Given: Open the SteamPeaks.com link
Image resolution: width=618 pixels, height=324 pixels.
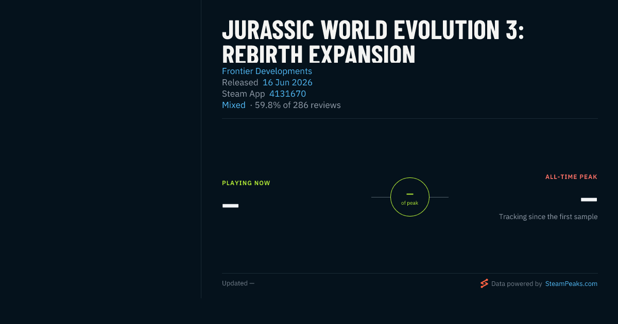Looking at the screenshot, I should click(x=571, y=283).
